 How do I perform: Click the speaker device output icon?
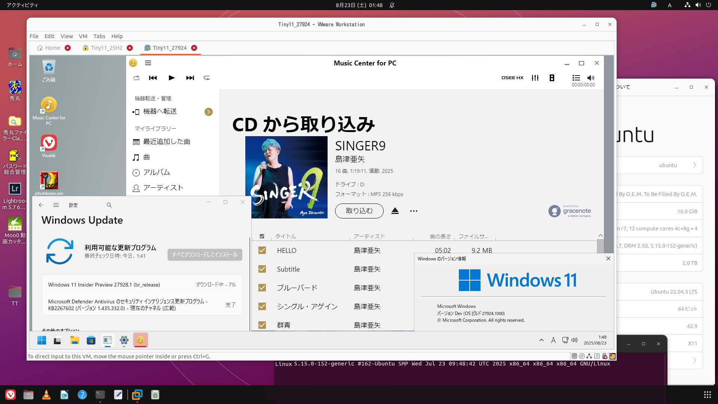(552, 78)
